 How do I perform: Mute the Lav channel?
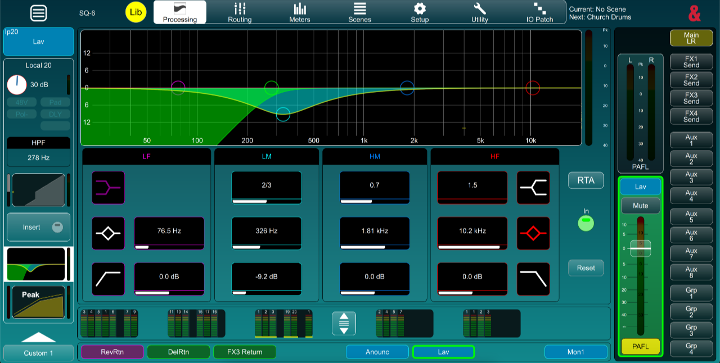pyautogui.click(x=640, y=206)
